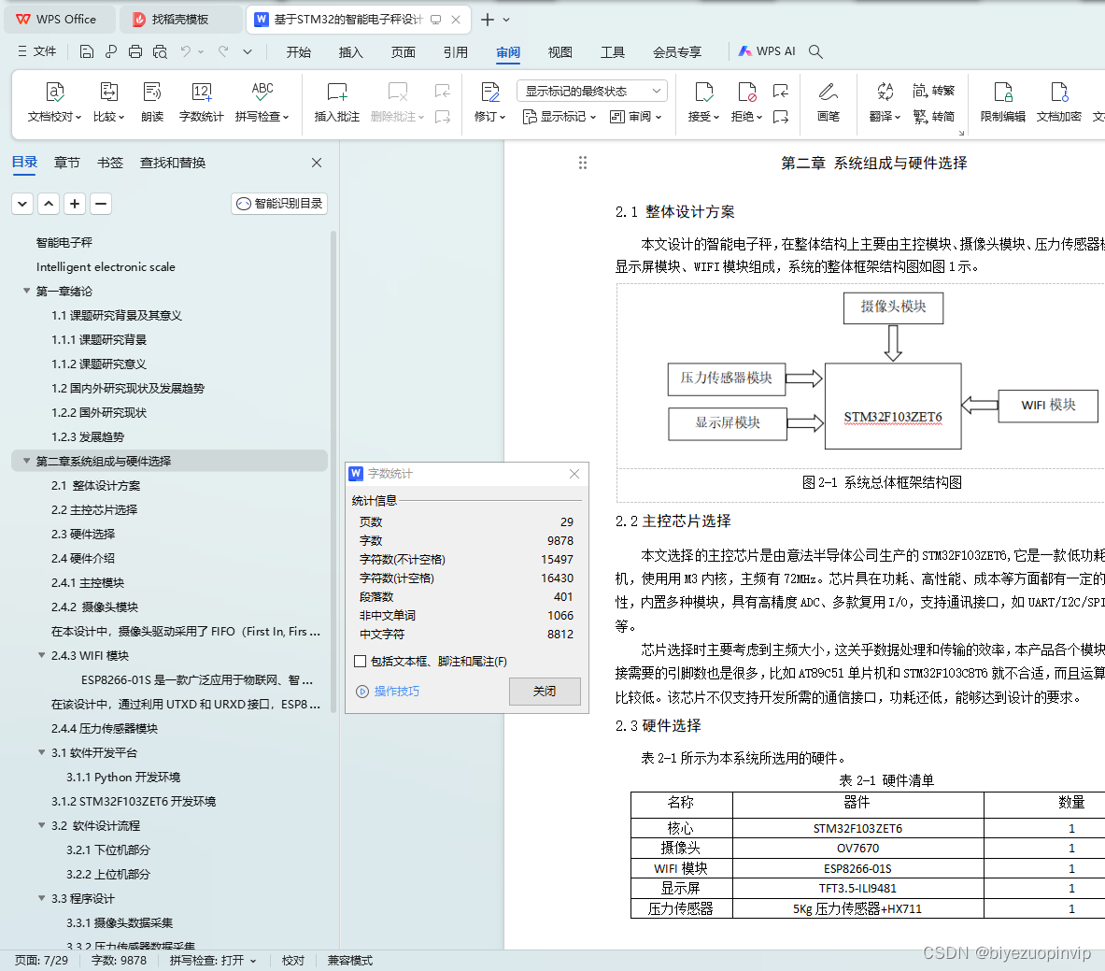
Task: Check 包括文本框、脚注和尾注 checkbox
Action: [361, 662]
